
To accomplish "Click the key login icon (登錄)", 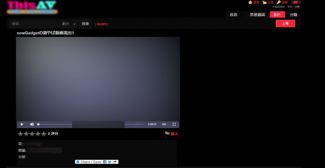I will coord(279,2).
